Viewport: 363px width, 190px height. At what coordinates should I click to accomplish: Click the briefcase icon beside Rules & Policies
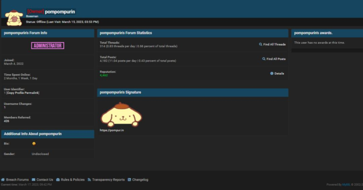click(x=58, y=180)
